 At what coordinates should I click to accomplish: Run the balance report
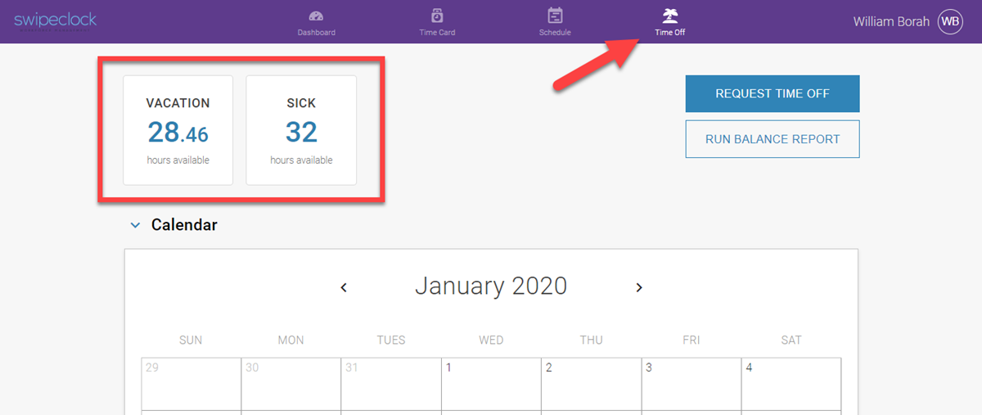[x=773, y=139]
